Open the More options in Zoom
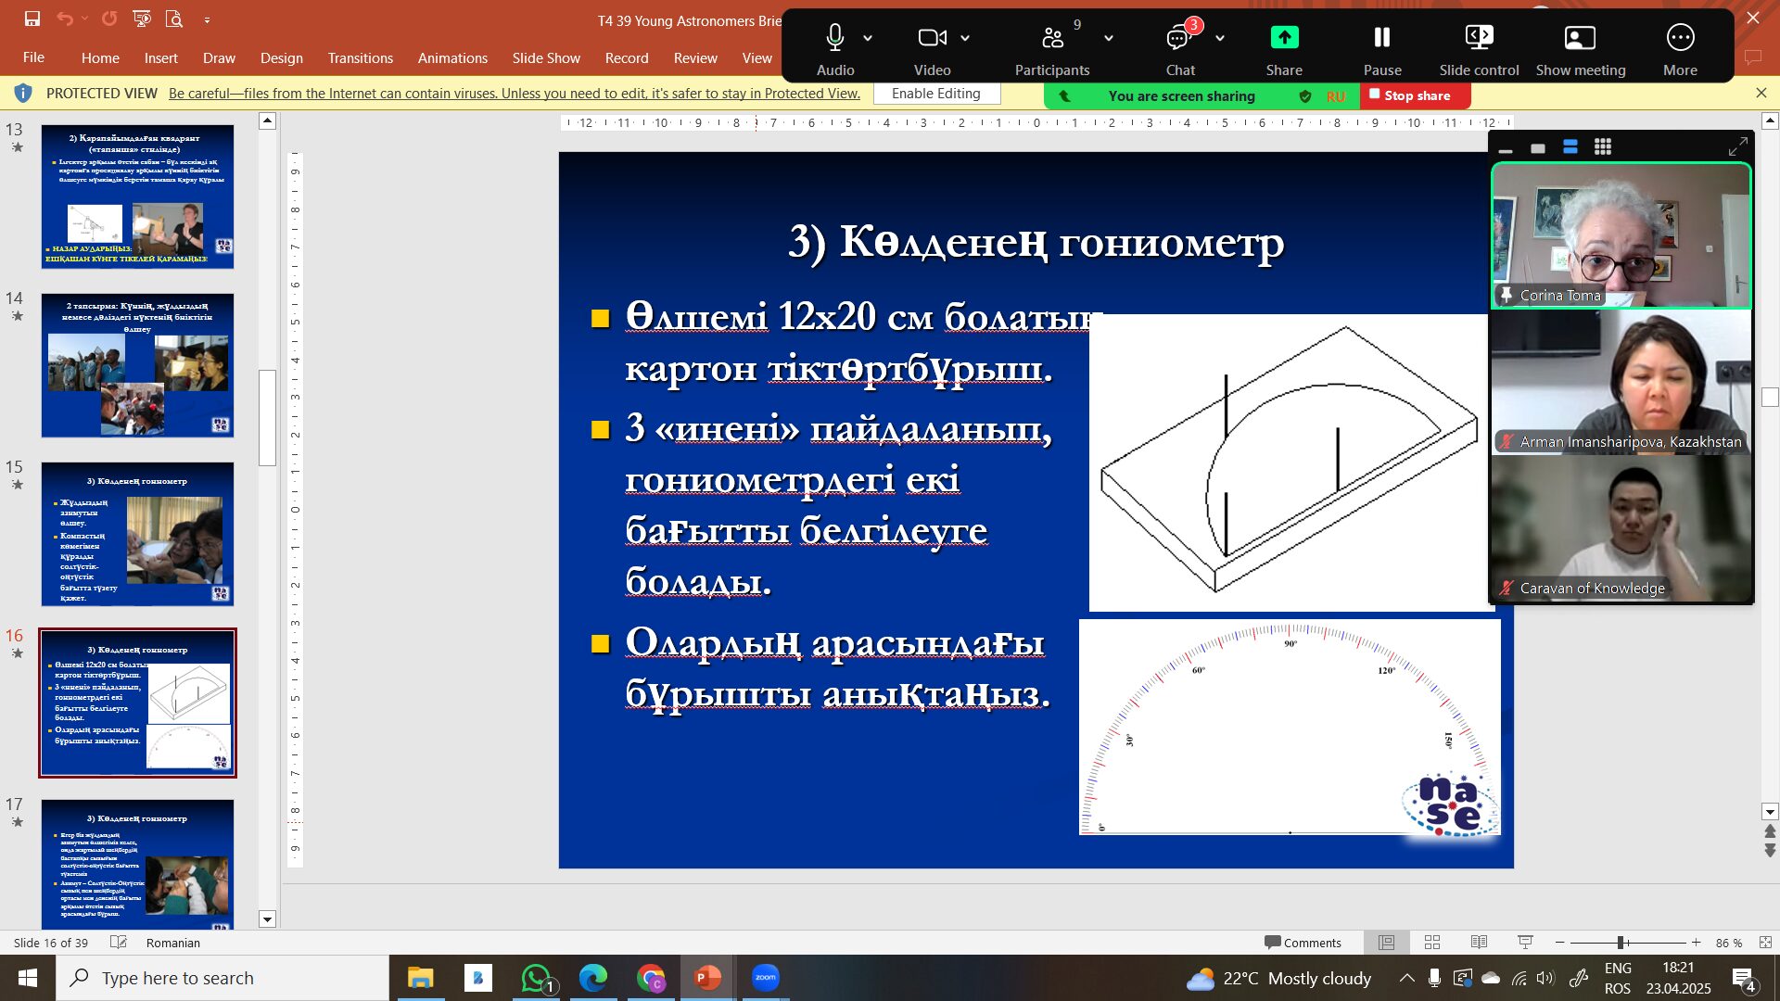Image resolution: width=1780 pixels, height=1001 pixels. (1679, 38)
